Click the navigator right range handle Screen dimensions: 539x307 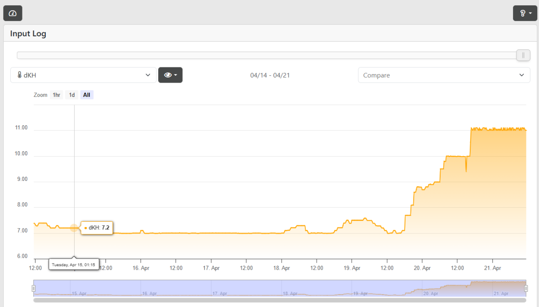click(526, 288)
